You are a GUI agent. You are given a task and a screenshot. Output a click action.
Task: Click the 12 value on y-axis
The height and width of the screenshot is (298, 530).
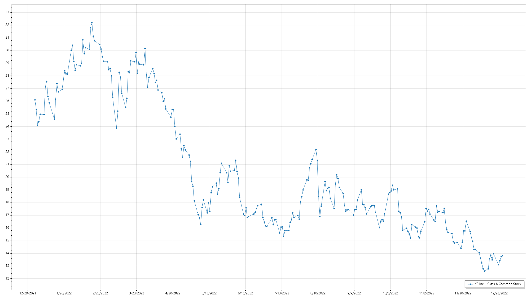click(7, 278)
